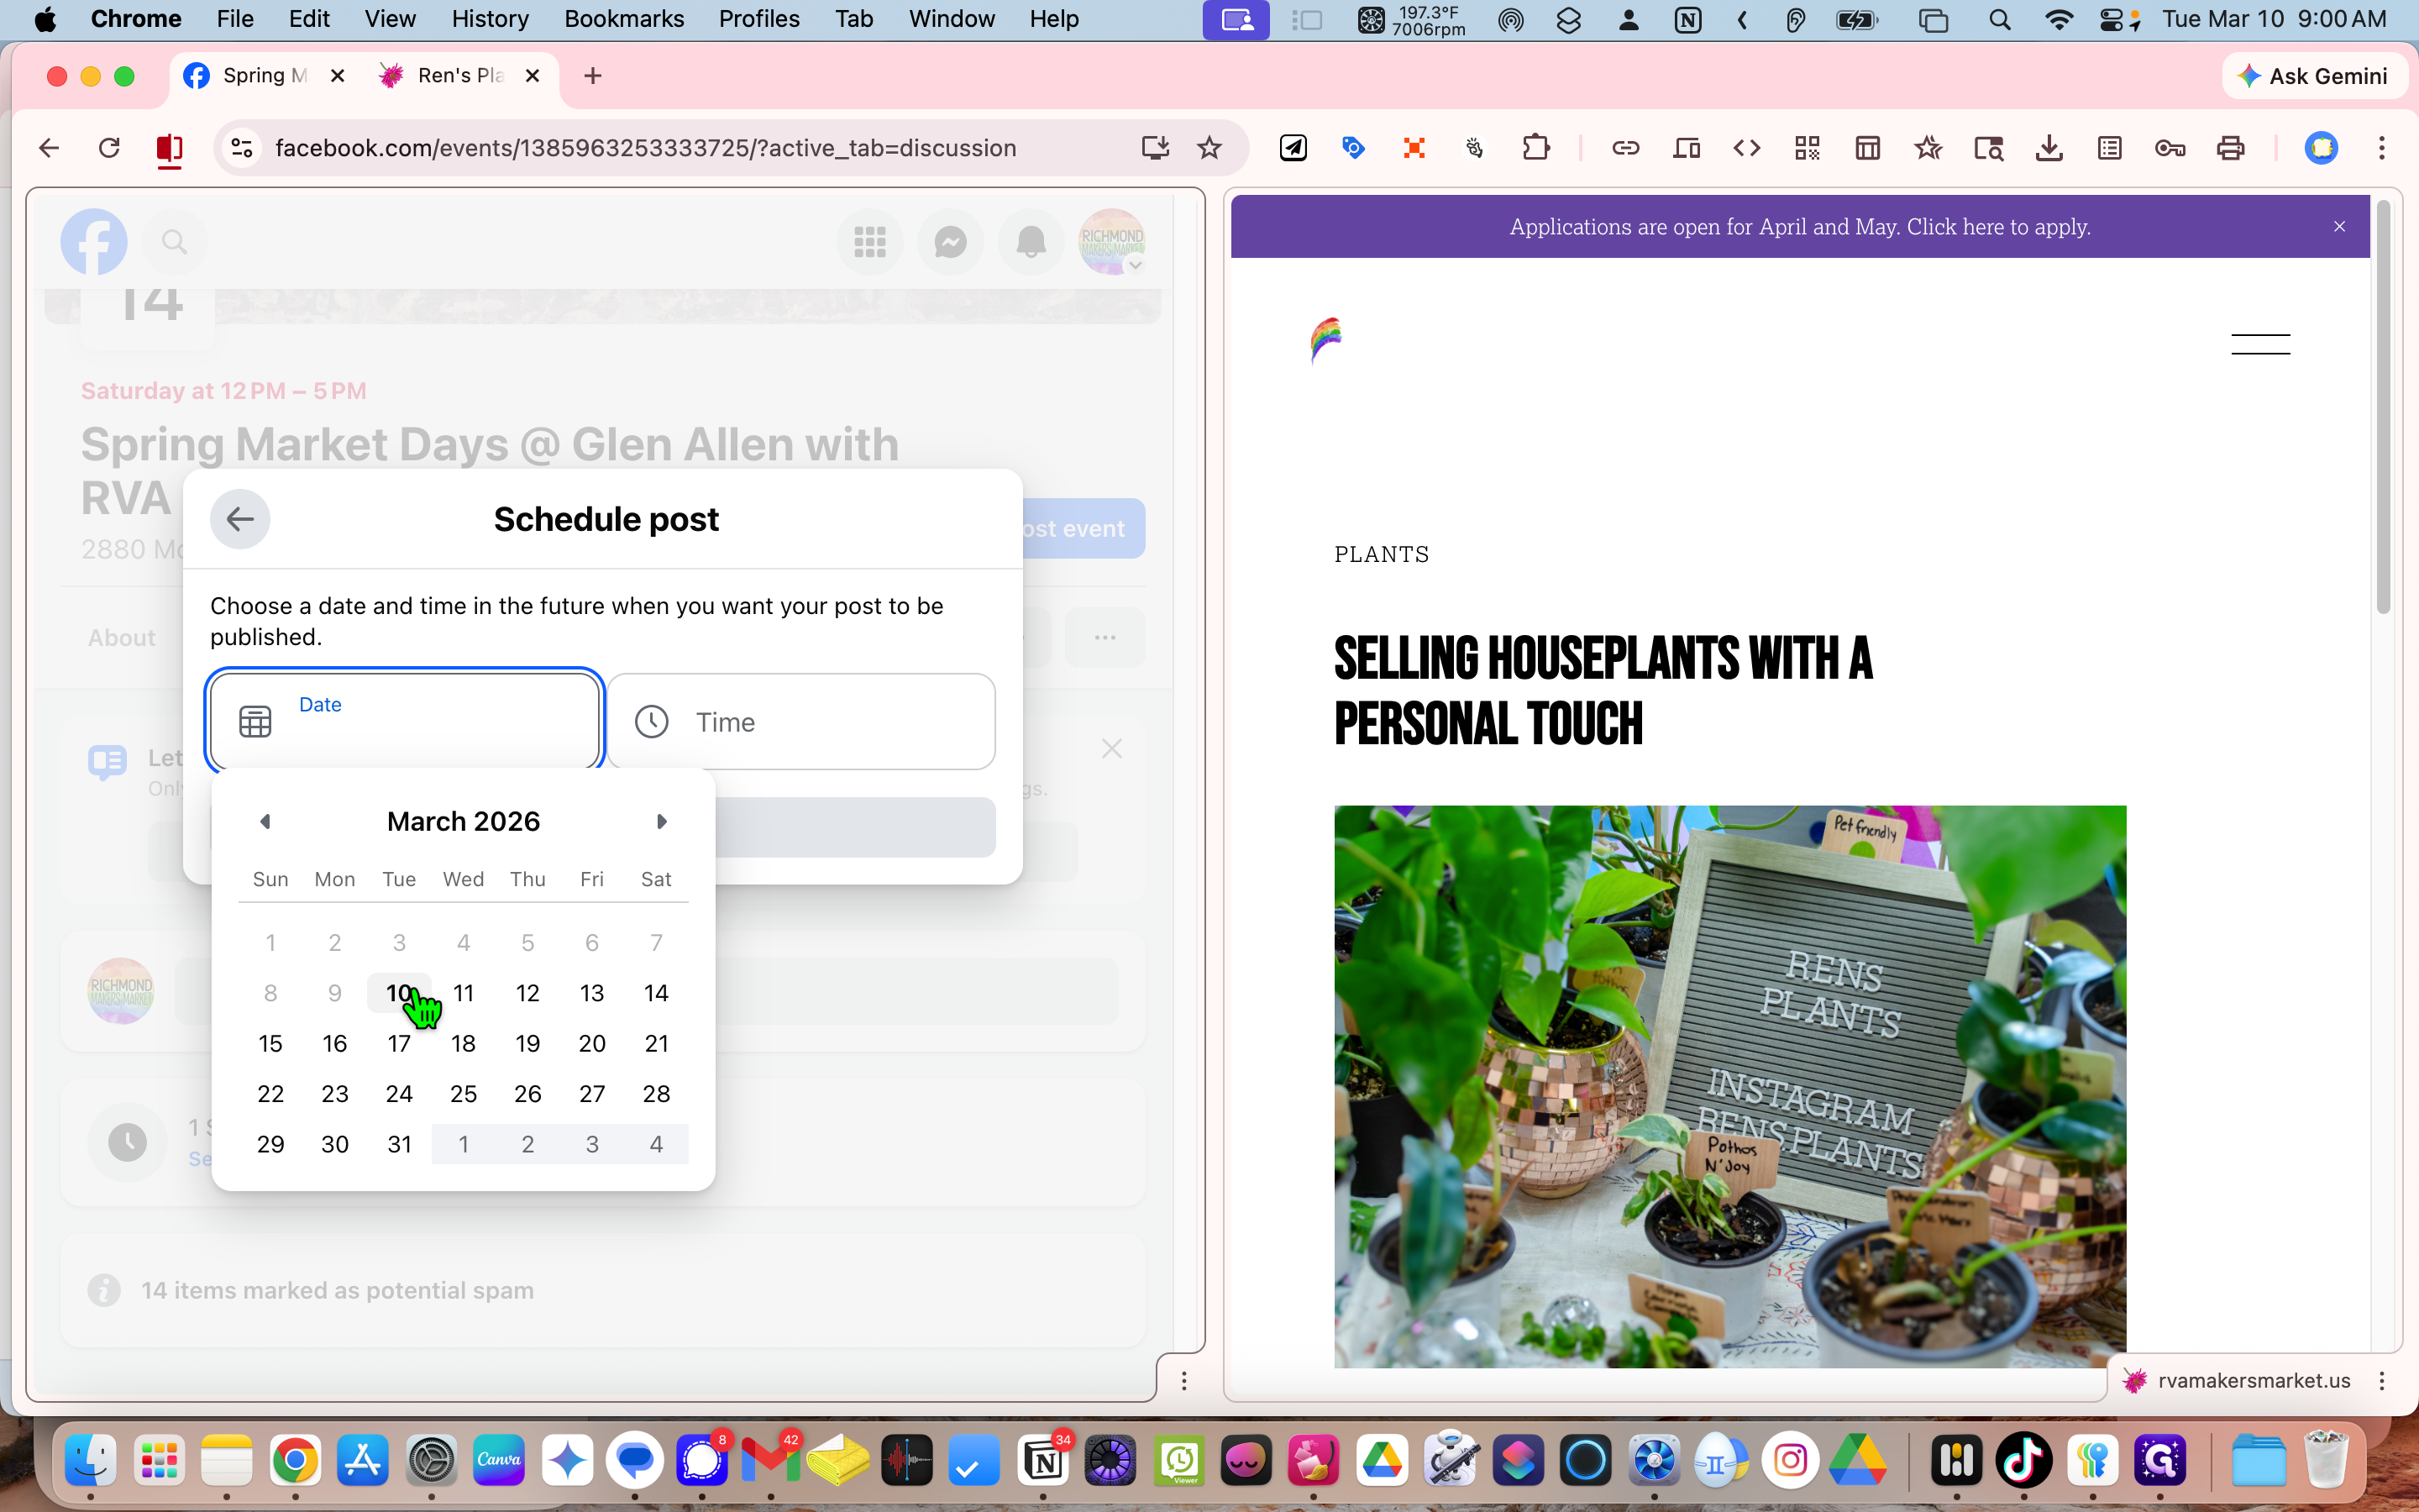Open the Facebook Messenger icon

[950, 242]
